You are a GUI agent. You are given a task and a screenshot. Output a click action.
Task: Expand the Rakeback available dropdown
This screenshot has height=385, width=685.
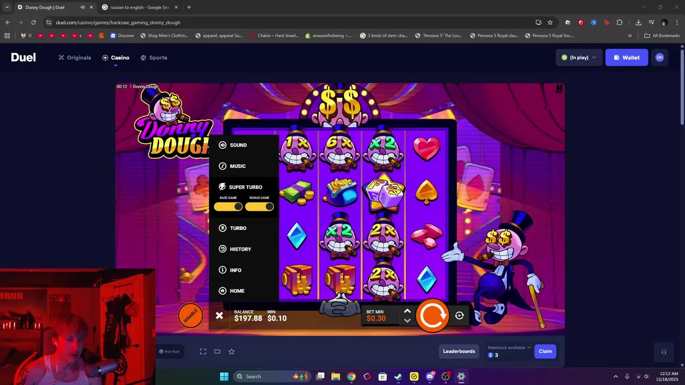509,348
